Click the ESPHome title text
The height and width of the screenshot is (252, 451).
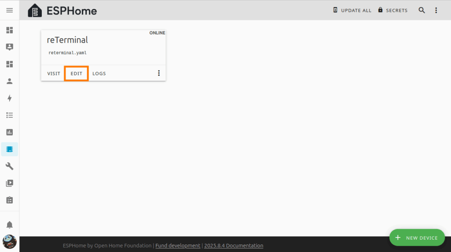point(72,11)
